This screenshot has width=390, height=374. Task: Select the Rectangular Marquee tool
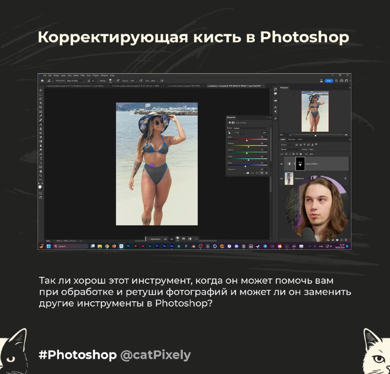40,94
